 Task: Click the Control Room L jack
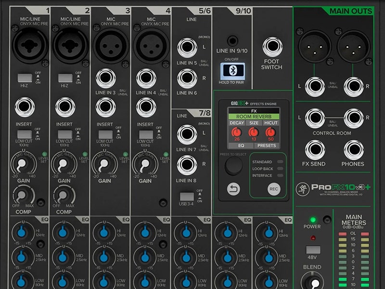[315, 118]
